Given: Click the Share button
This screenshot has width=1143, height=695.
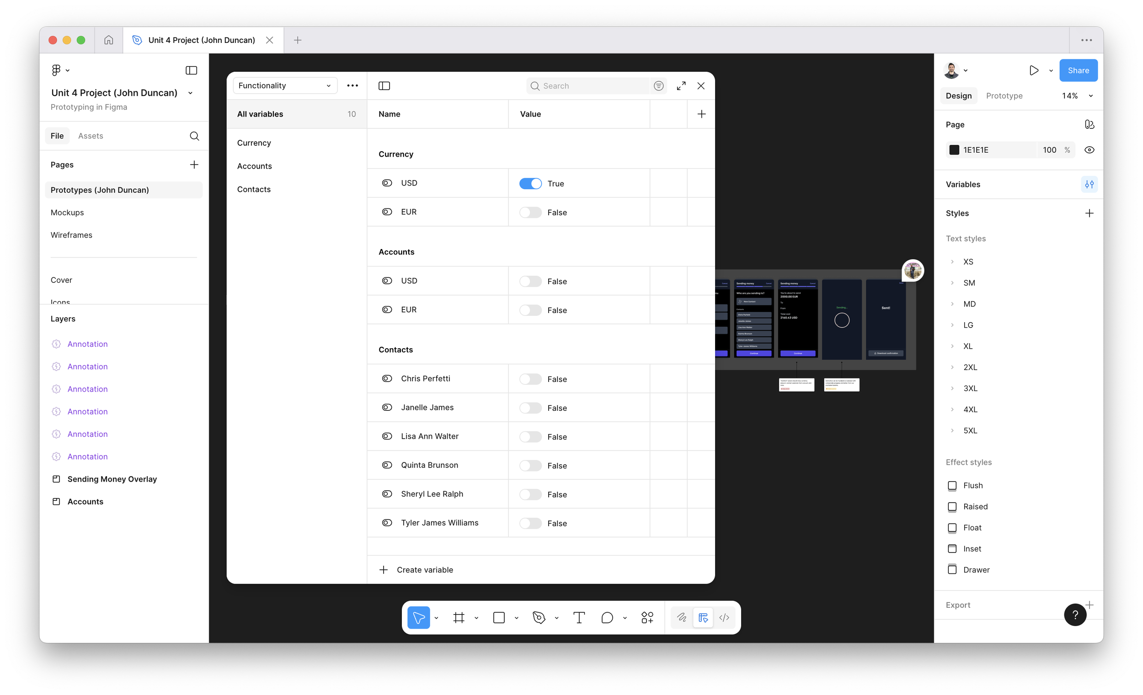Looking at the screenshot, I should coord(1078,70).
